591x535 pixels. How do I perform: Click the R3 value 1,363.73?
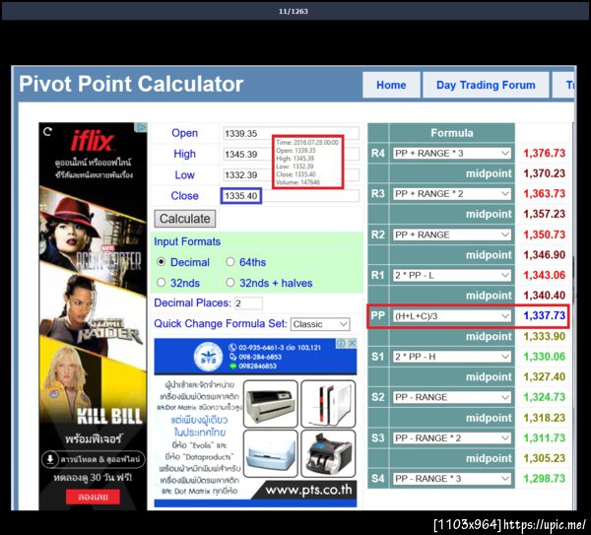pos(545,193)
